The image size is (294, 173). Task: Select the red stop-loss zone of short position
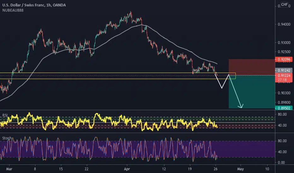(x=252, y=67)
